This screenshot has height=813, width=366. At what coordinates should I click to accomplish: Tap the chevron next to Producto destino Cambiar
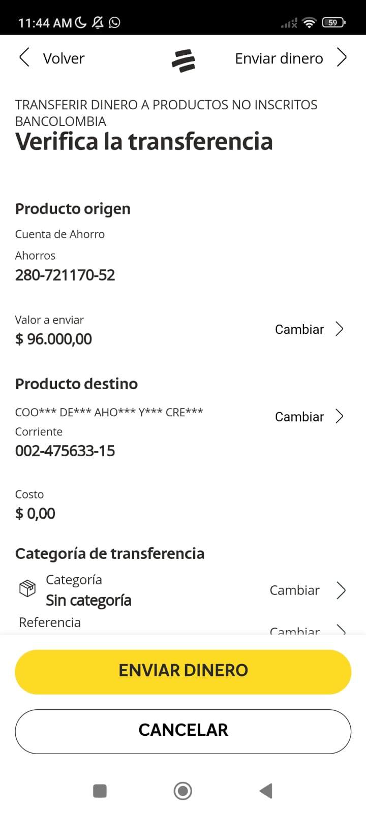[x=340, y=417]
